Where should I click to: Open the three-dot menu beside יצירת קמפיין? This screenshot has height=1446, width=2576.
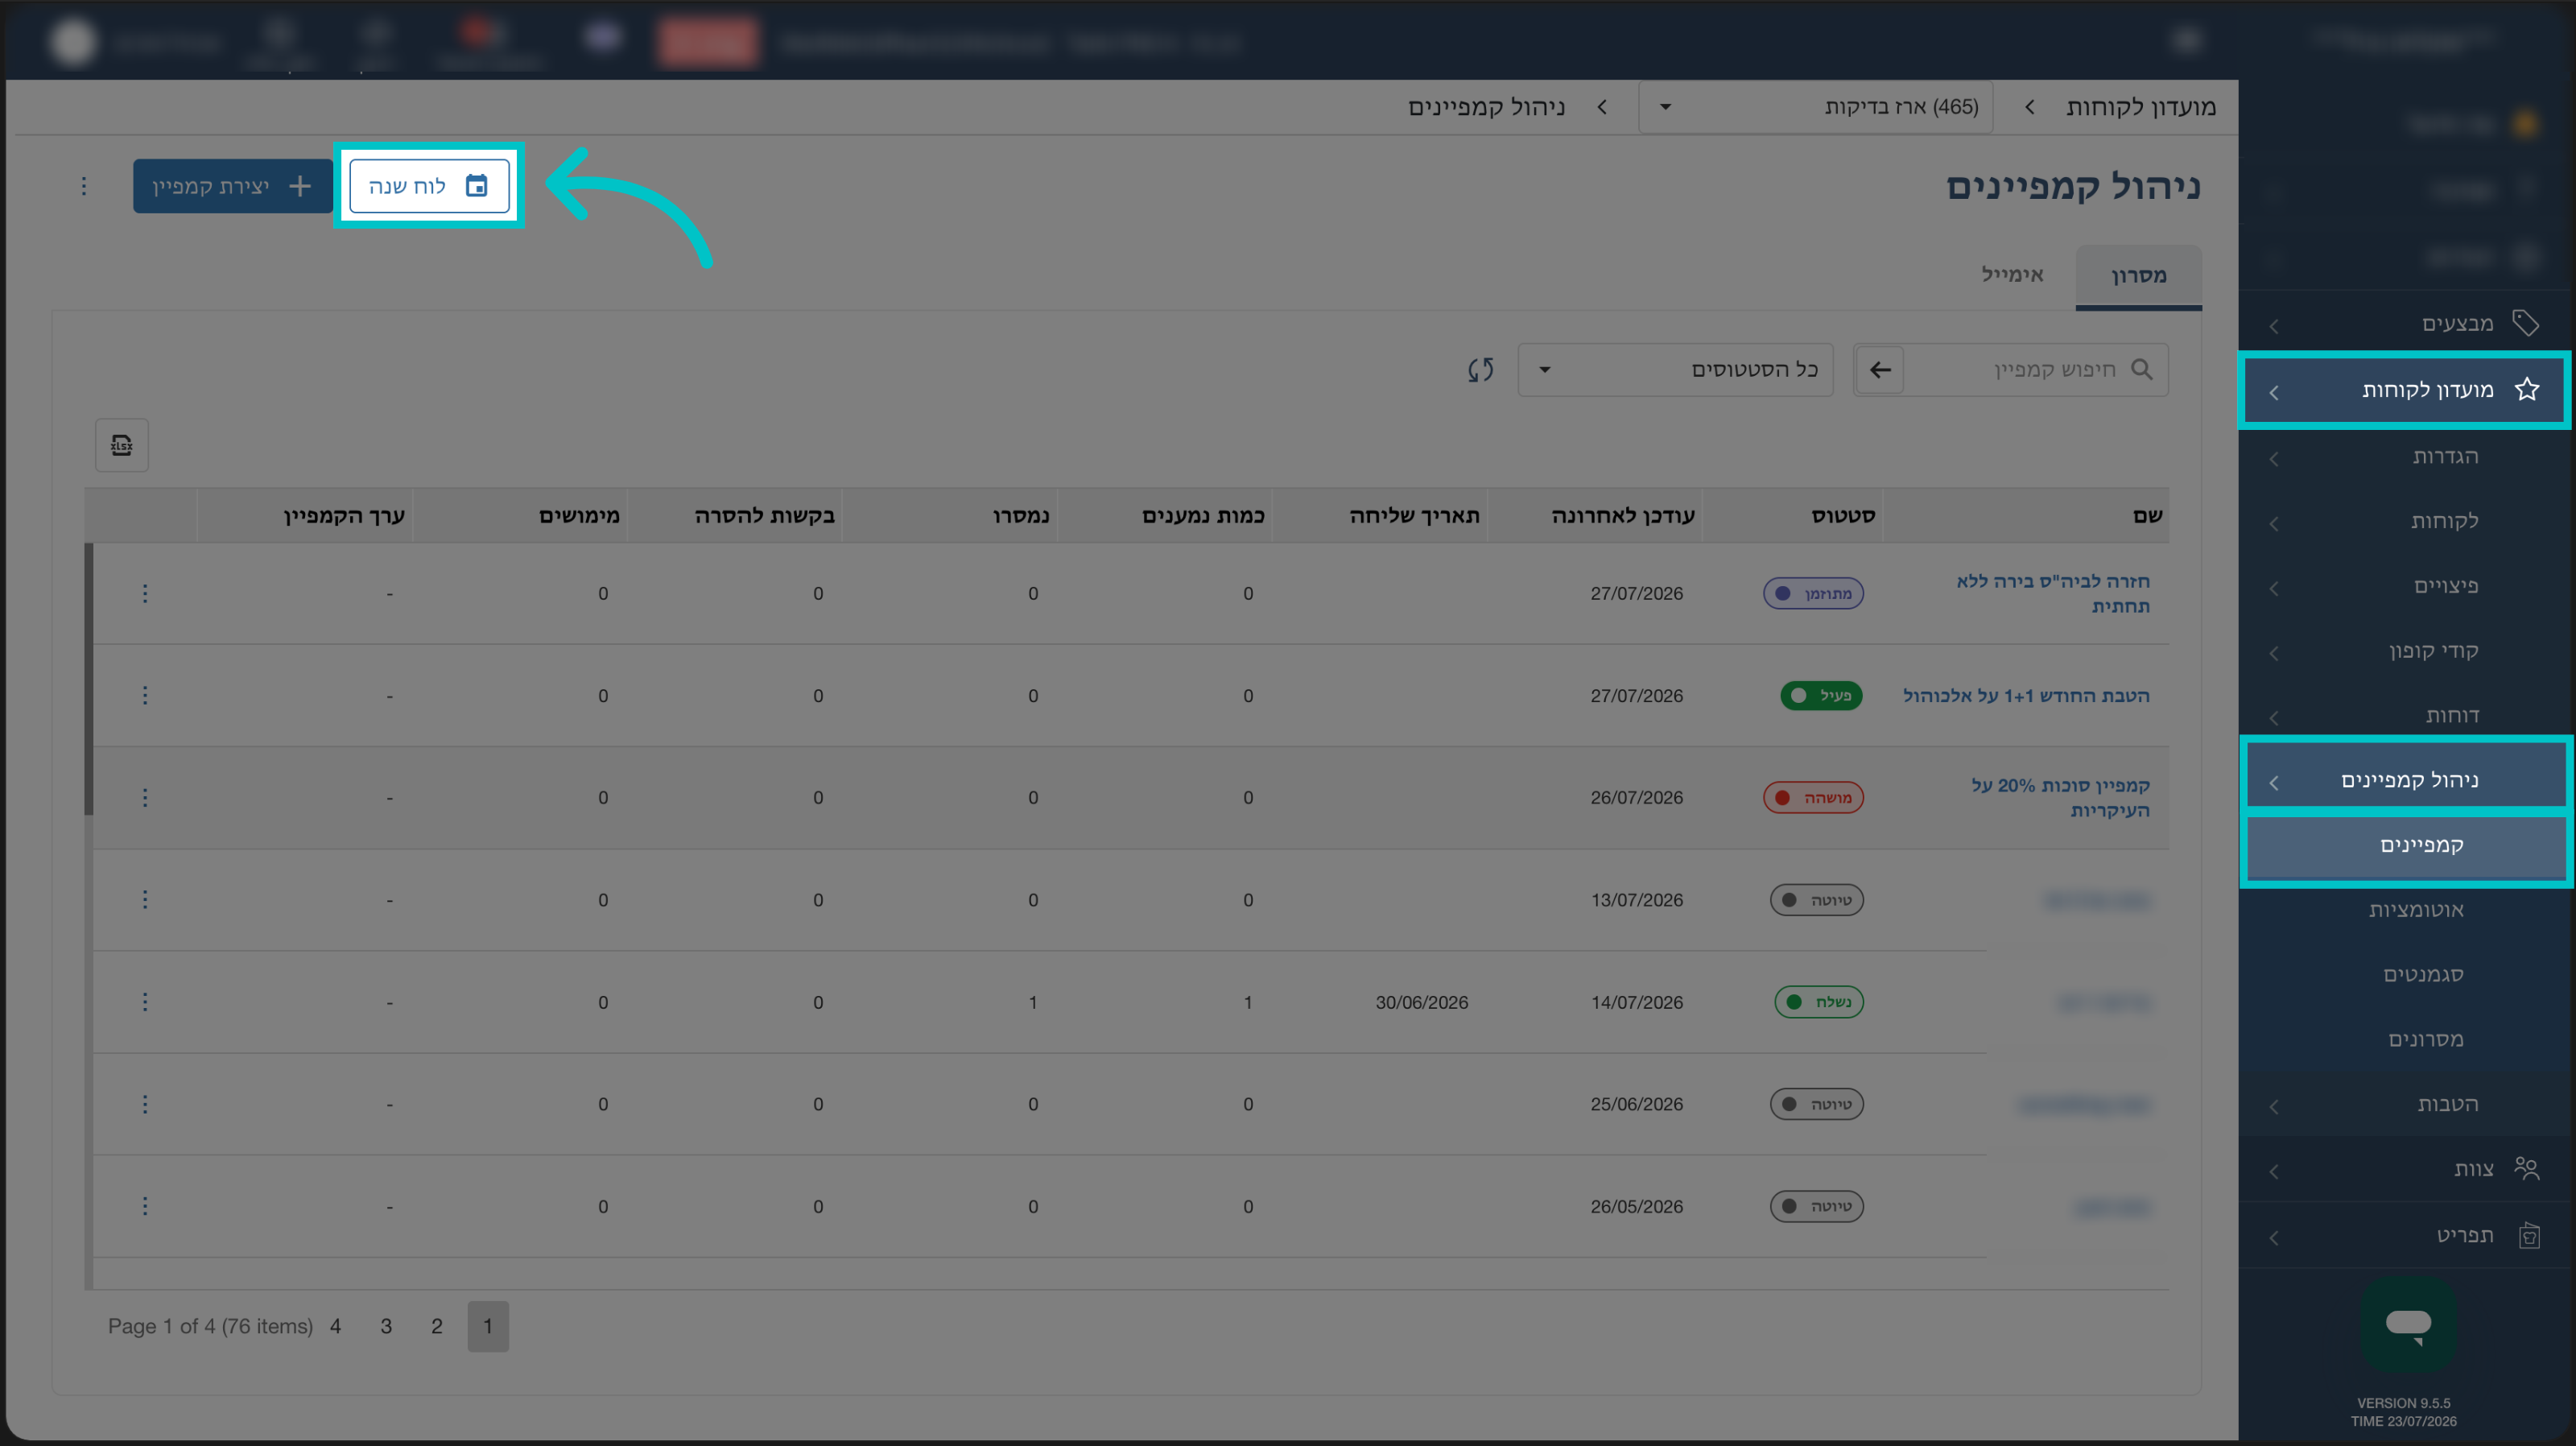pyautogui.click(x=84, y=186)
